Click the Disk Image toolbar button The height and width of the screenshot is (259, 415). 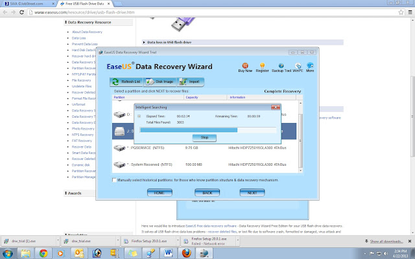[160, 82]
